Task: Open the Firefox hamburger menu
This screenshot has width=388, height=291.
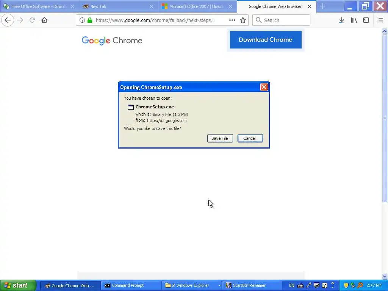Action: click(381, 20)
